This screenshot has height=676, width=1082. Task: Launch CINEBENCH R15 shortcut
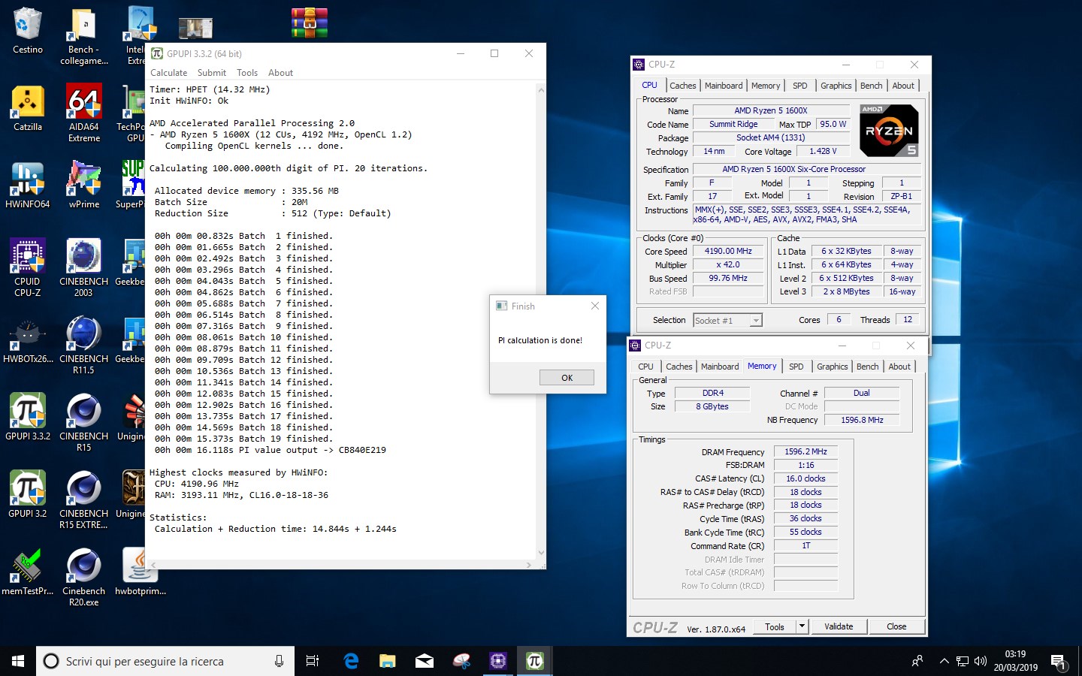[84, 423]
